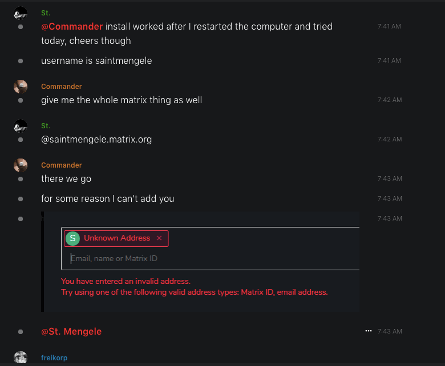
Task: Click St.'s avatar beside the install message
Action: (x=21, y=13)
